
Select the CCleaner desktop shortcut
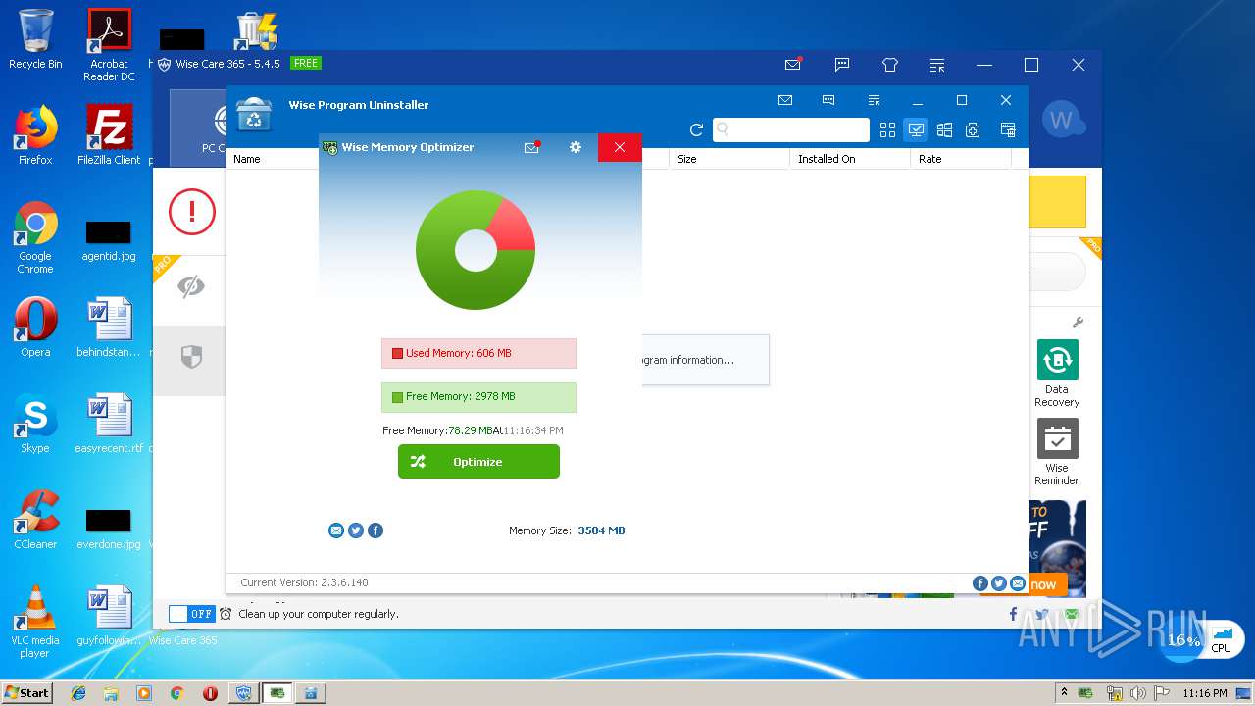[35, 520]
